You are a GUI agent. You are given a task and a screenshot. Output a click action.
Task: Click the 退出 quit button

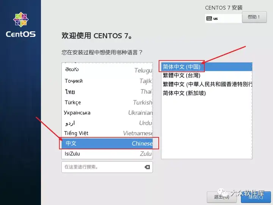pos(221,197)
